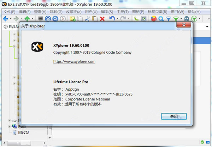The width and height of the screenshot is (212, 147).
Task: Go back with the blue Back arrow
Action: 6,19
